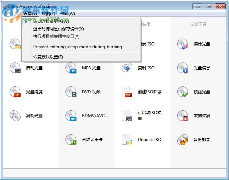Viewport: 229px width, 180px height.
Task: Choose 恢复默认设置(Z) menu entry
Action: click(81, 57)
